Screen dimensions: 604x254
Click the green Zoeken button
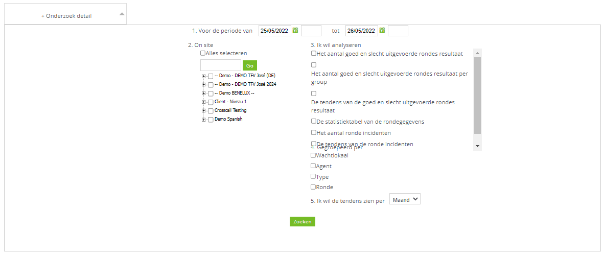(303, 222)
